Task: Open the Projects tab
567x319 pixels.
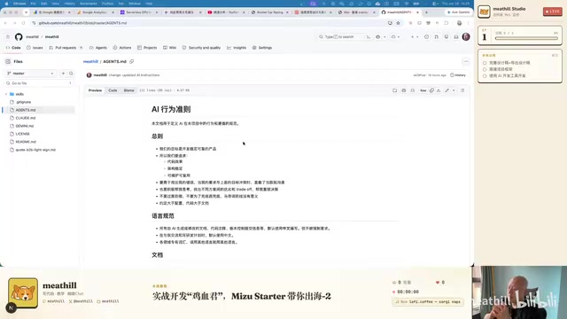Action: tap(147, 48)
